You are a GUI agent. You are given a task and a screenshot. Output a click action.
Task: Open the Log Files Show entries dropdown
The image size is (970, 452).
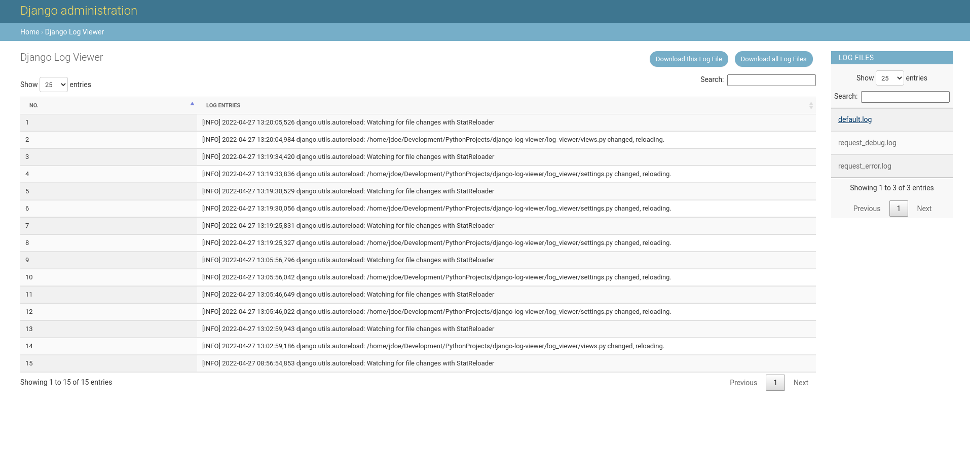(889, 78)
